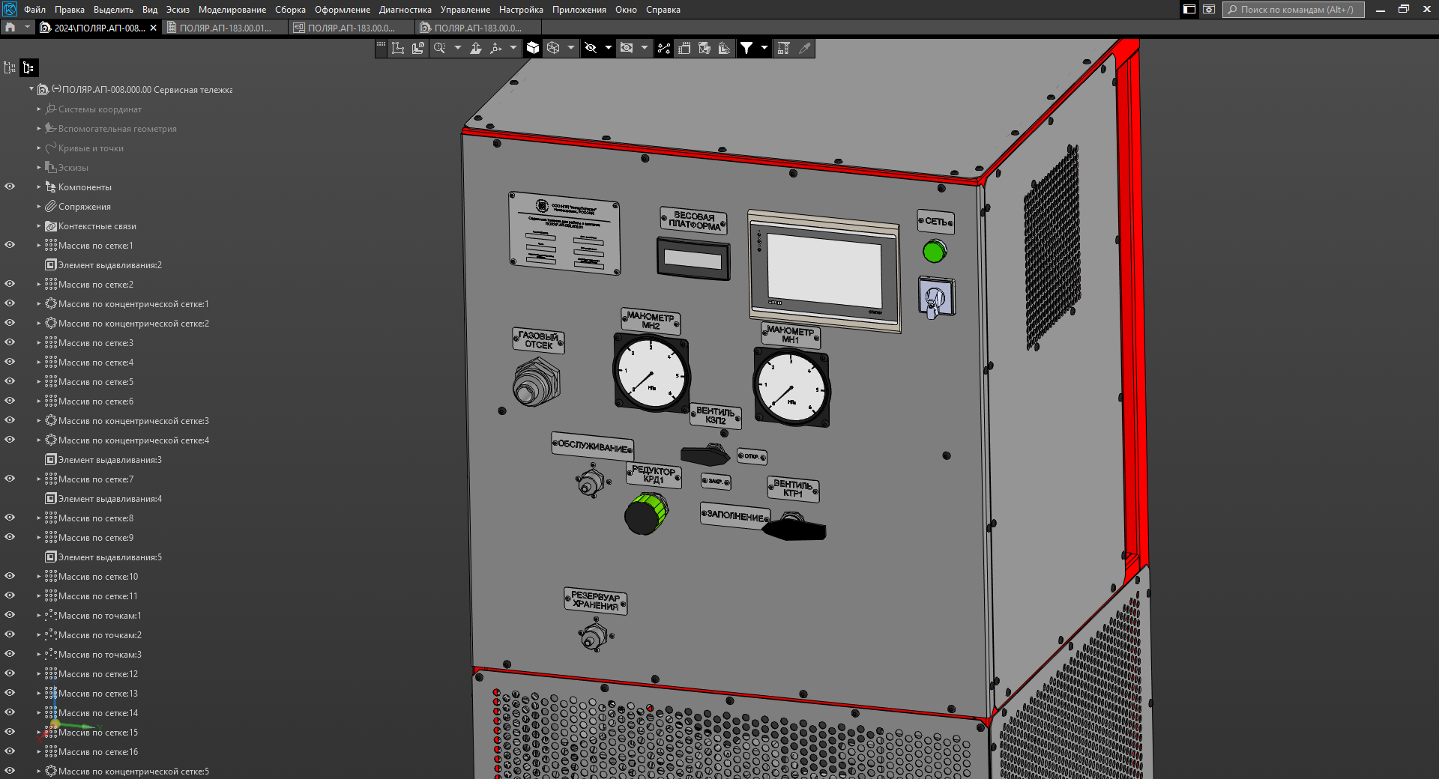Select the shaded solid cube display mode

pyautogui.click(x=533, y=48)
